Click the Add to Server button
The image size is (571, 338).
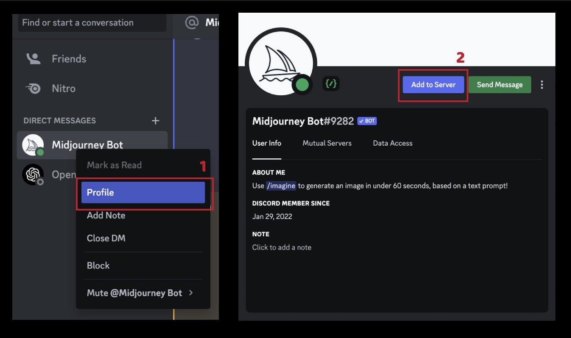[433, 85]
